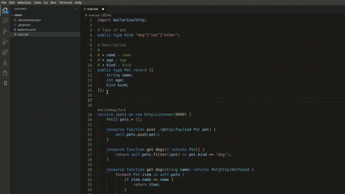Viewport: 345px width, 194px height.
Task: Click the 'Pet[] pets = [];' line
Action: coord(124,120)
